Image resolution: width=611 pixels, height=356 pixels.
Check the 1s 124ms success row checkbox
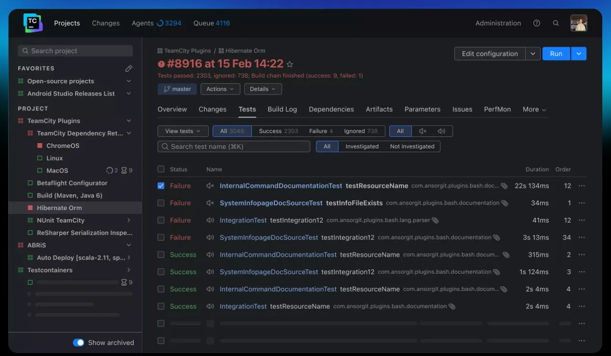161,272
